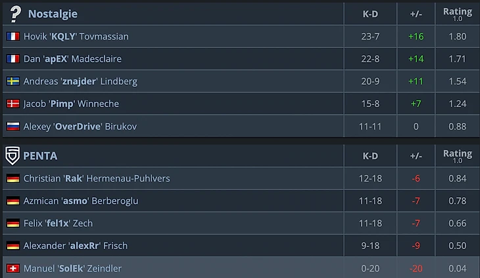Click the French flag next to apEX
480x278 pixels.
(13, 58)
